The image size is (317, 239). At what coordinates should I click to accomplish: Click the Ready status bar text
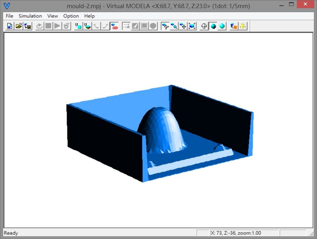click(11, 233)
